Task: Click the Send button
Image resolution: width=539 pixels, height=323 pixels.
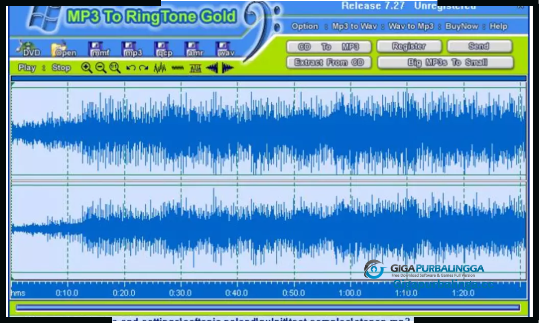Action: pyautogui.click(x=479, y=46)
